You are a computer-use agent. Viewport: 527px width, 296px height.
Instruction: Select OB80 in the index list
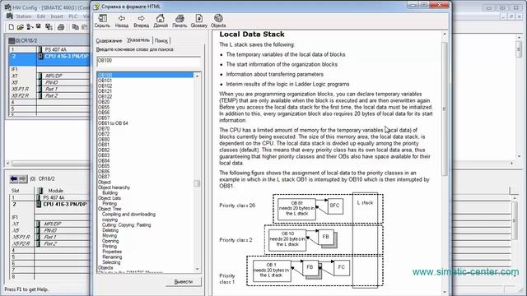pos(104,139)
